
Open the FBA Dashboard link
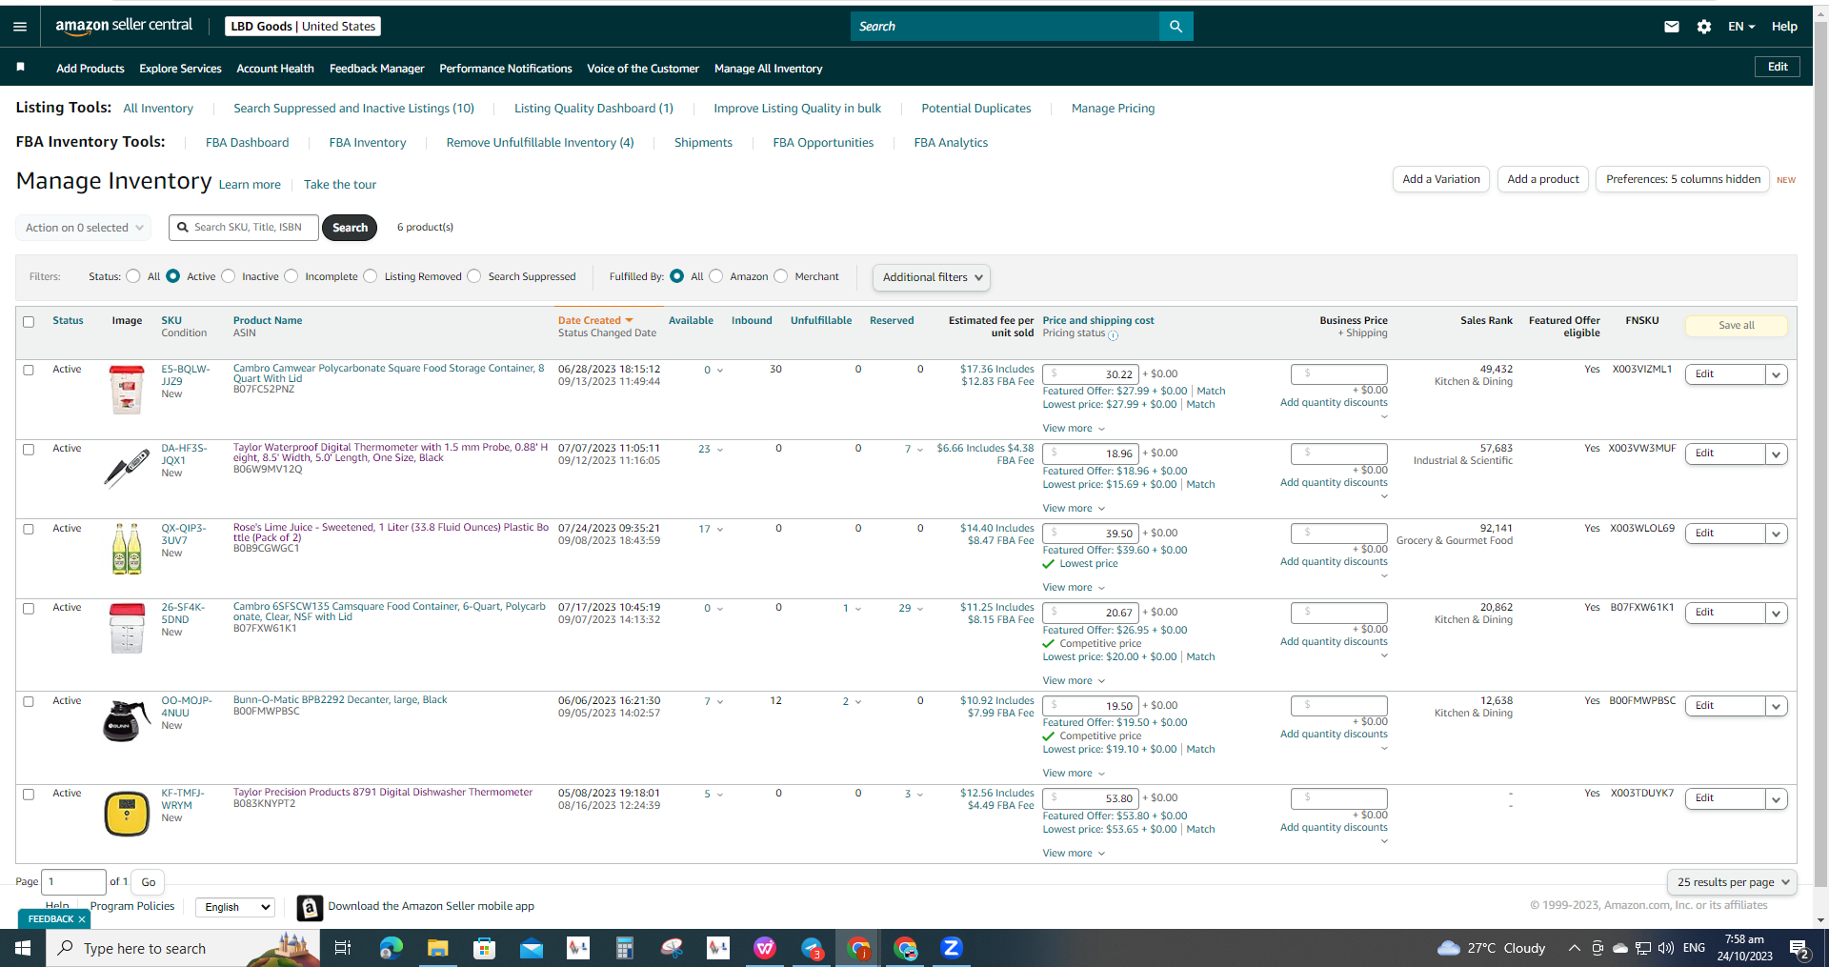(x=248, y=143)
